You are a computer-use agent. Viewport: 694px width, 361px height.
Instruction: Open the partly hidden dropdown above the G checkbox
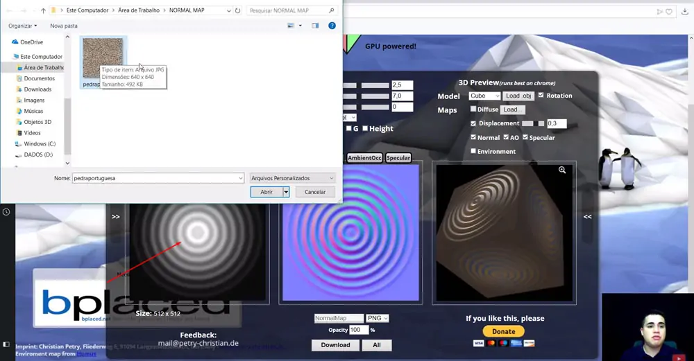point(350,118)
